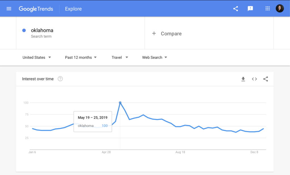Open the account profile avatar
The image size is (290, 175).
point(280,9)
